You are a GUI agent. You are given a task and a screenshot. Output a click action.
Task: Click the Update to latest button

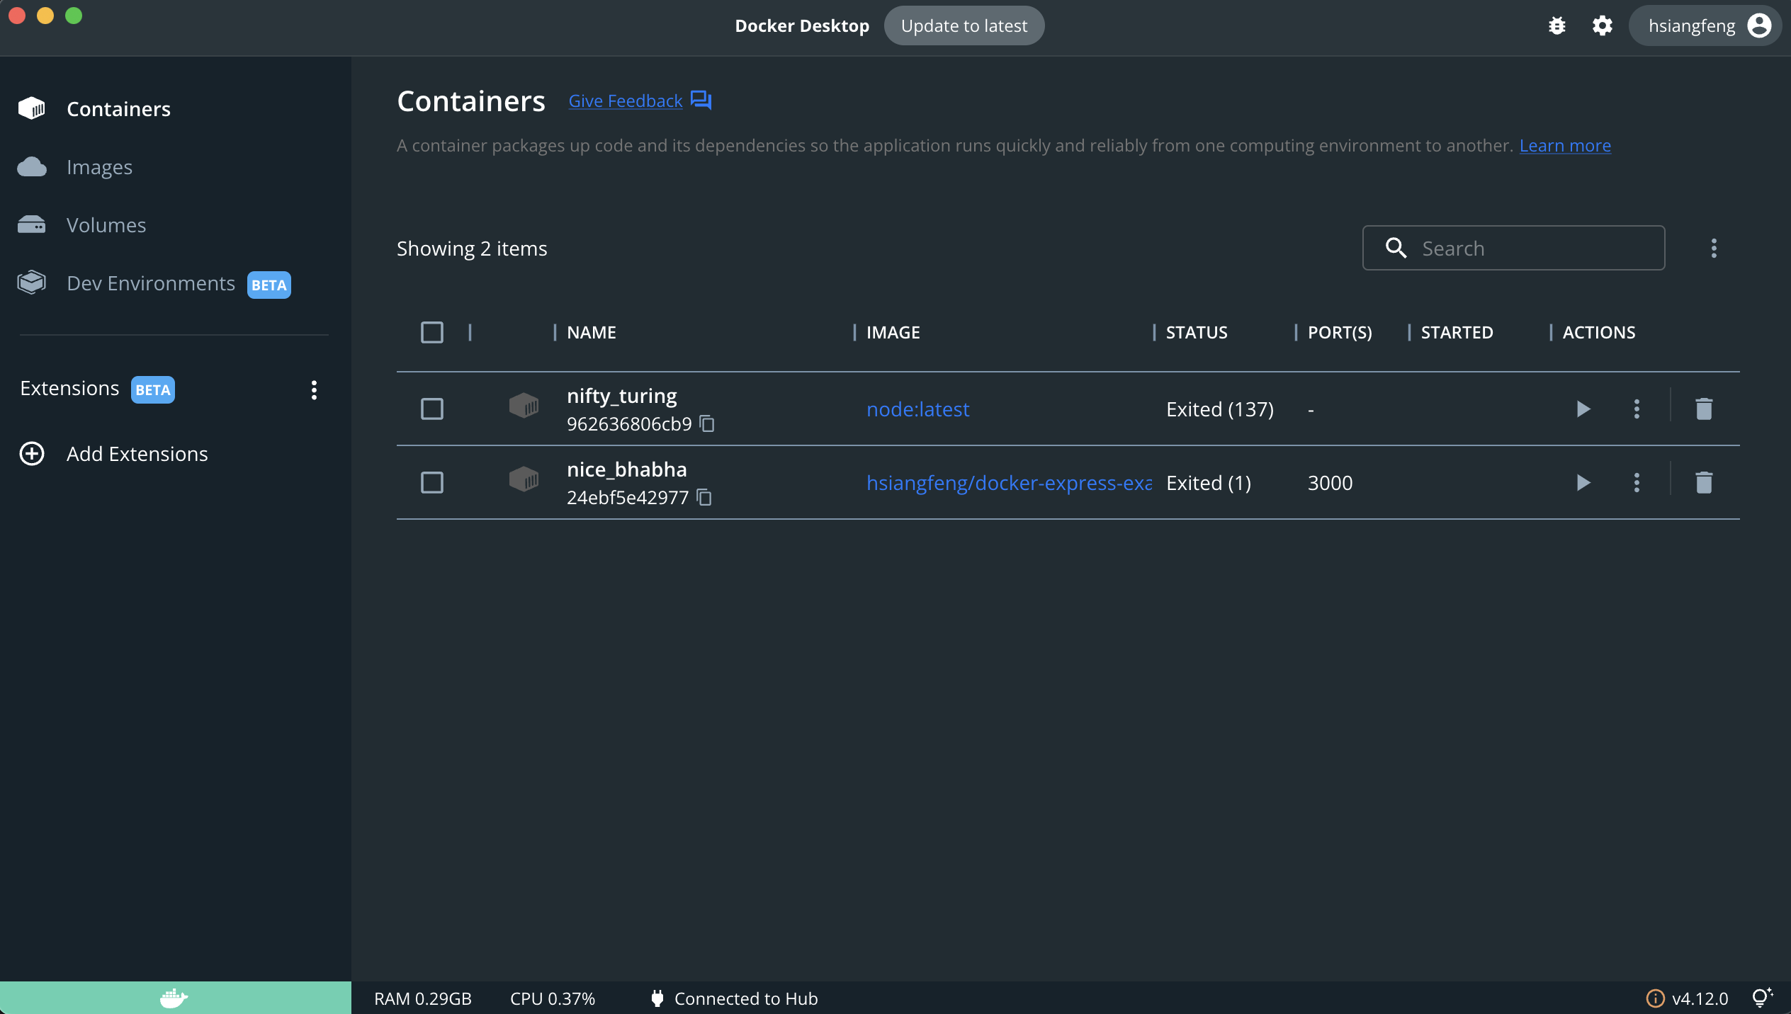pos(963,25)
